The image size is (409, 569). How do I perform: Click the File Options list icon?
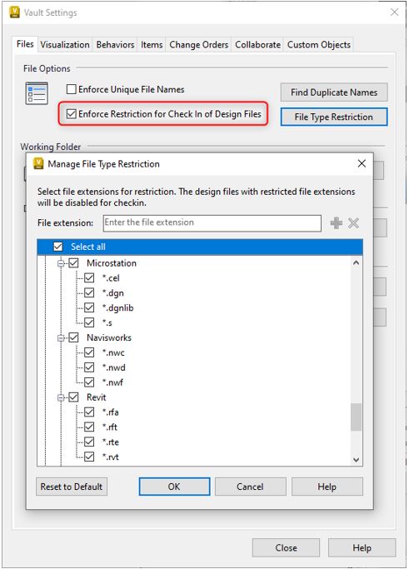coord(37,93)
